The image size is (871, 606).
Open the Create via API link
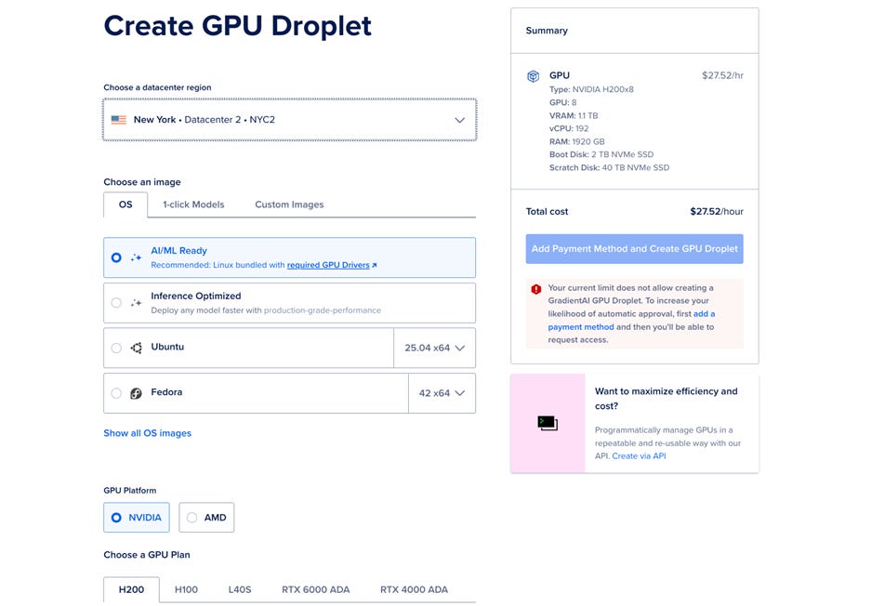click(x=639, y=456)
